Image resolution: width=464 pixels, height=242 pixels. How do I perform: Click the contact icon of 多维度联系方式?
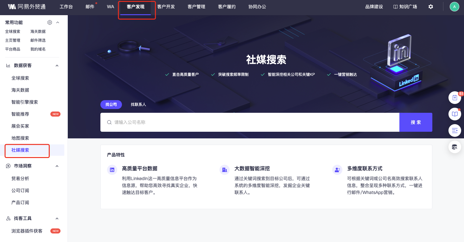coord(337,170)
